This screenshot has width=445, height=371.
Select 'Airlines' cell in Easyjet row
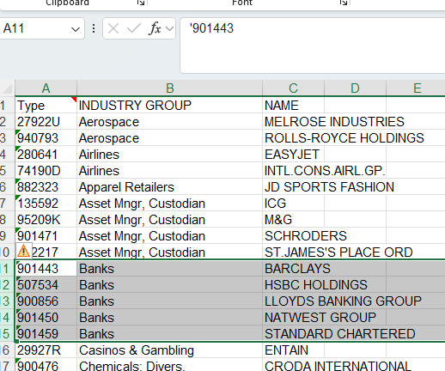pos(169,155)
